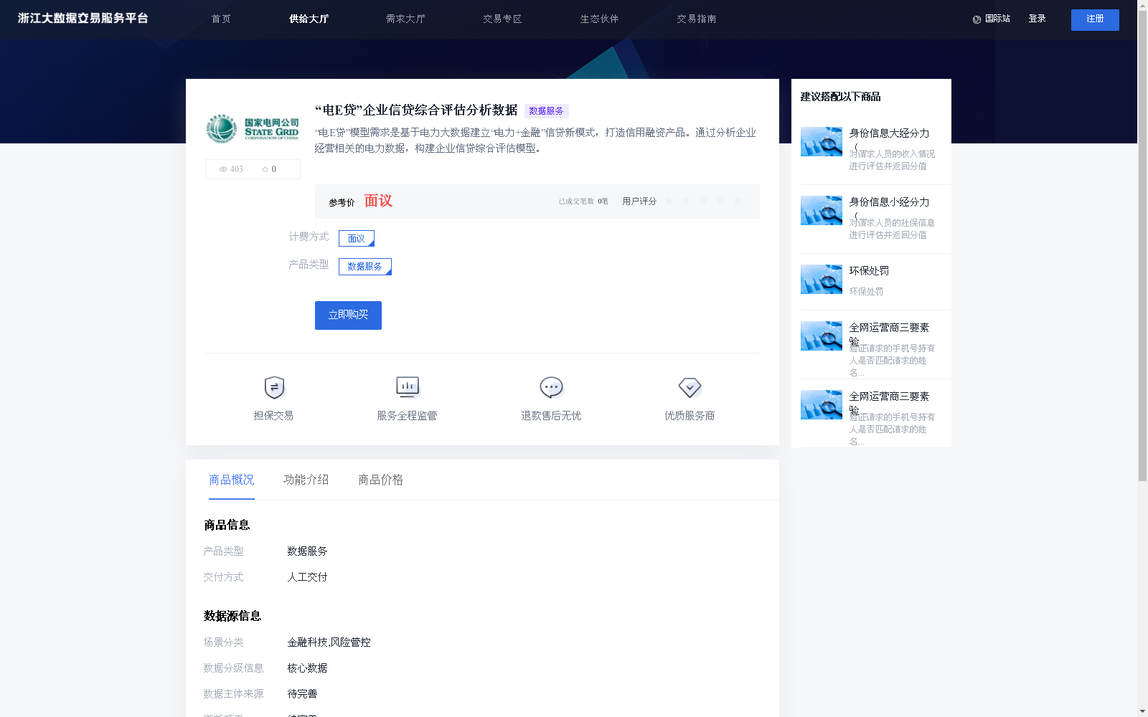Open 身份信息大经分力 recommended product title

[889, 133]
